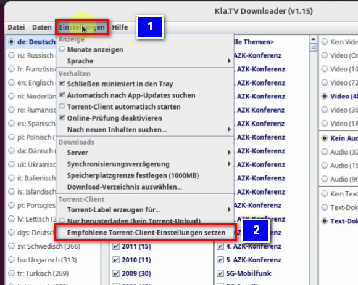The width and height of the screenshot is (358, 285).
Task: Uncheck the 5G-Mobilfunk topic checkbox
Action: (220, 273)
